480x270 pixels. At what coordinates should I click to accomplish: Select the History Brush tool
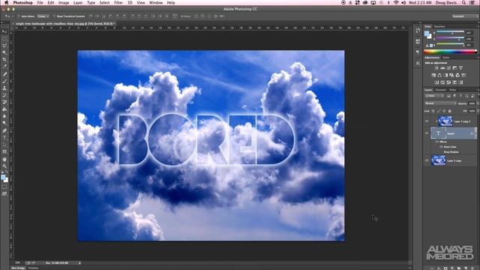[x=4, y=95]
